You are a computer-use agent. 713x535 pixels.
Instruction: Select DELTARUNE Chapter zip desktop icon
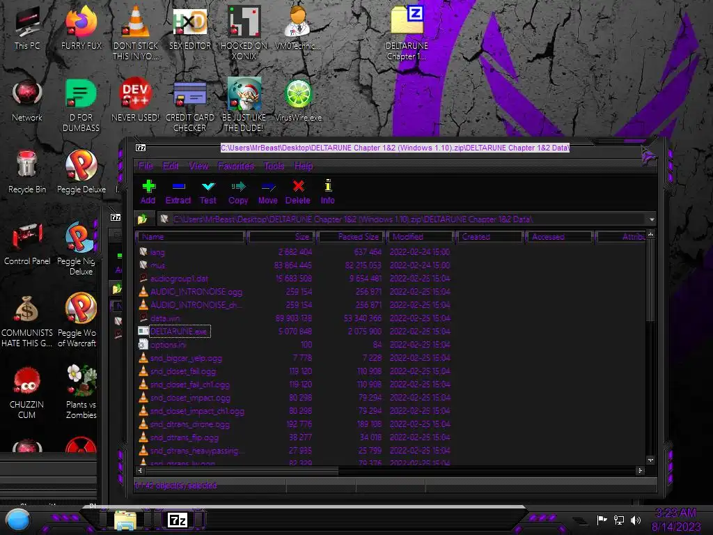(407, 32)
